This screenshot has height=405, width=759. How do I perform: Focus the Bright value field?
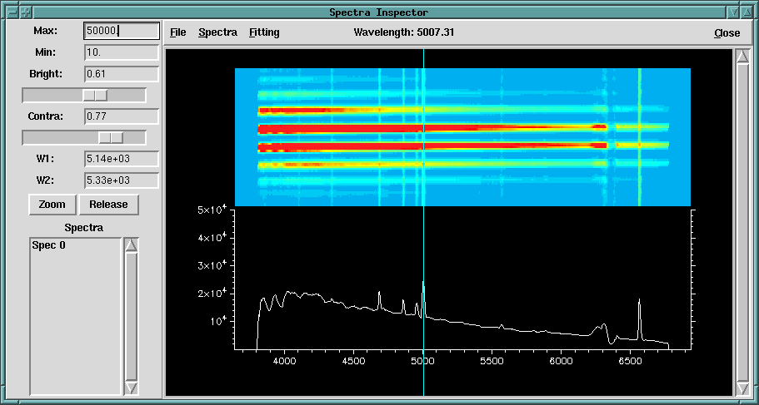[122, 74]
